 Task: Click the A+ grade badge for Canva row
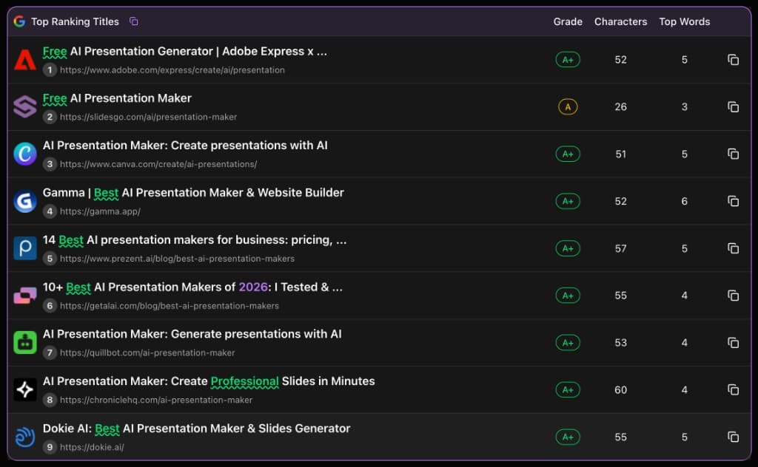pyautogui.click(x=568, y=154)
